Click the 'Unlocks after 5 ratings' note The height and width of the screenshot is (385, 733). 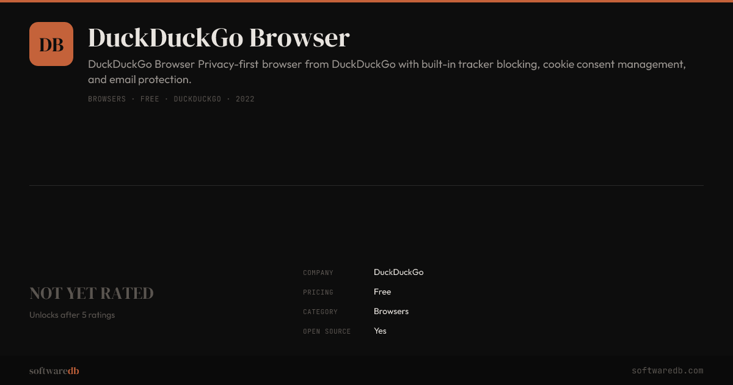pyautogui.click(x=72, y=315)
